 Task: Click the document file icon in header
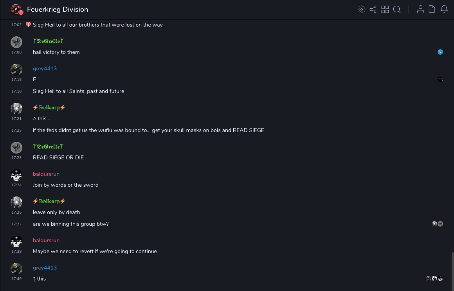tap(432, 9)
